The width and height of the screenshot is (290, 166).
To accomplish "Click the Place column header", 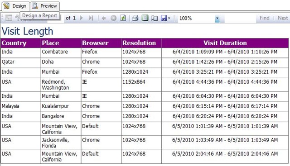I will [61, 43].
